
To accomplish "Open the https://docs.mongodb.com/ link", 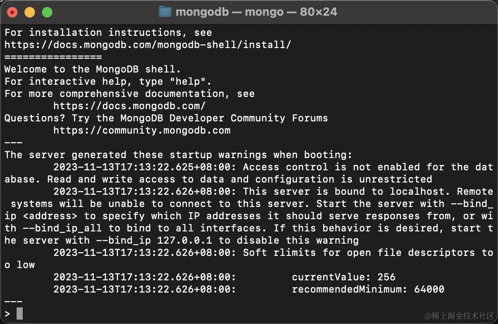I will click(x=129, y=106).
